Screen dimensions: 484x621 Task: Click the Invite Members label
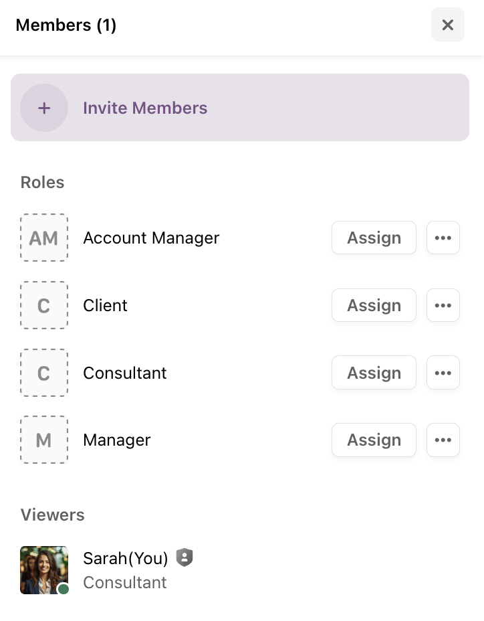tap(145, 108)
